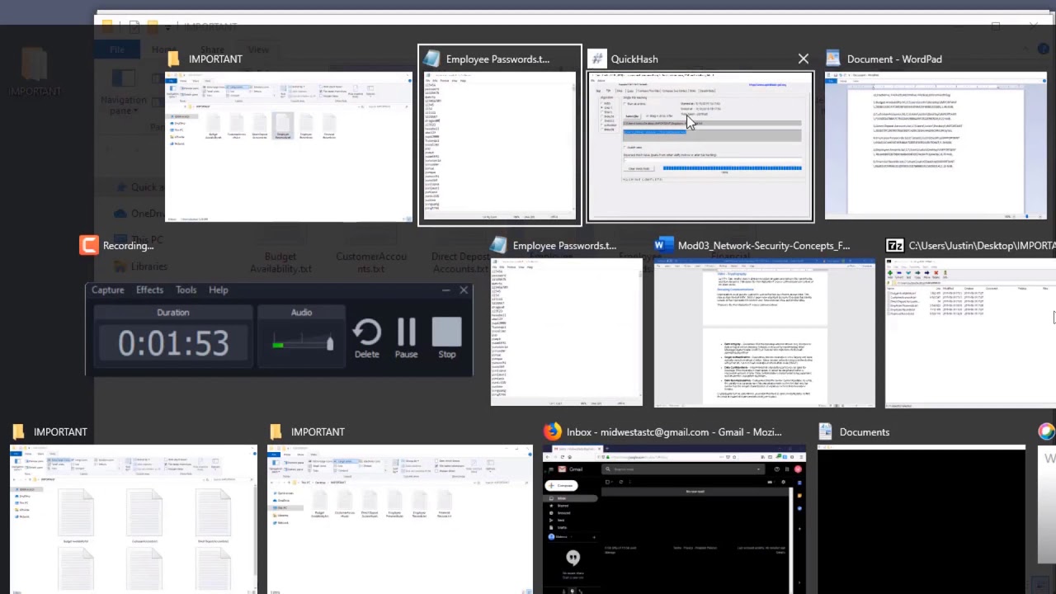Click the Camtasia Recording app icon
The image size is (1056, 594).
89,246
